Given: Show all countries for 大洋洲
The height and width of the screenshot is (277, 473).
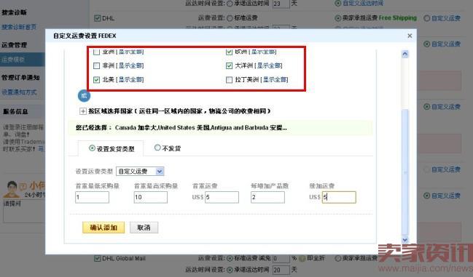Looking at the screenshot, I should pos(270,65).
